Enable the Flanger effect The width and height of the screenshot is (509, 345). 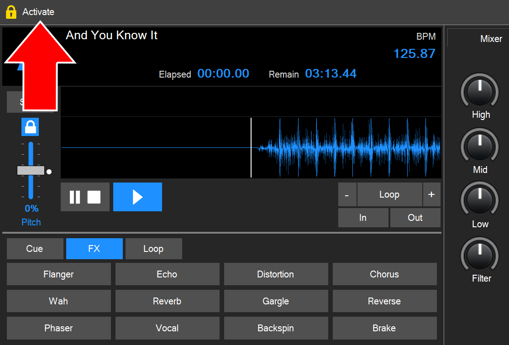(59, 274)
